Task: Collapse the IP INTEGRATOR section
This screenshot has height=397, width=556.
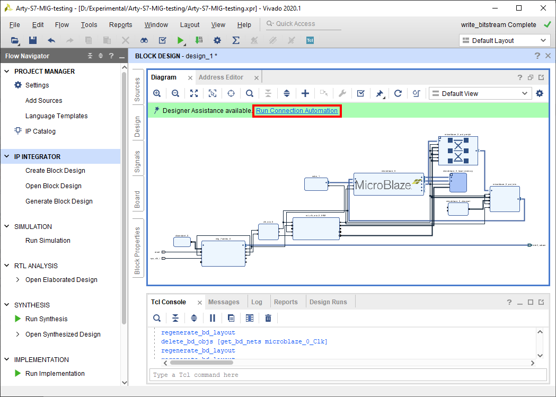Action: click(x=7, y=156)
